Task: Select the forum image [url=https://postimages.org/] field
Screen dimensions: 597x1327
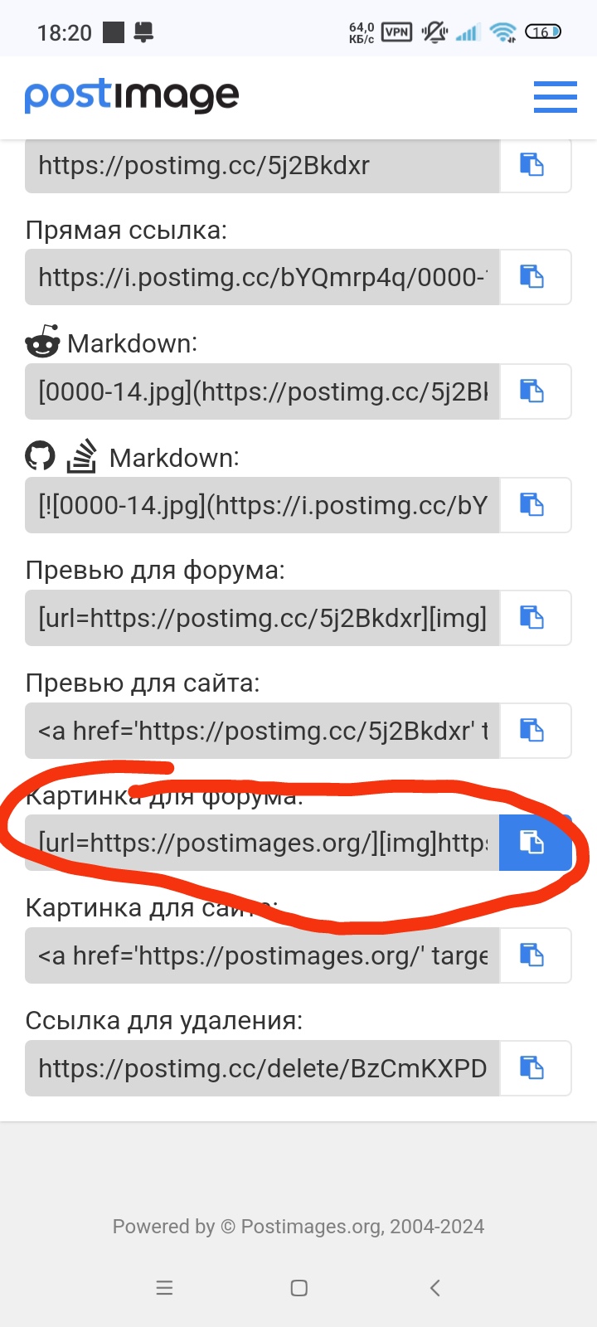Action: click(262, 843)
